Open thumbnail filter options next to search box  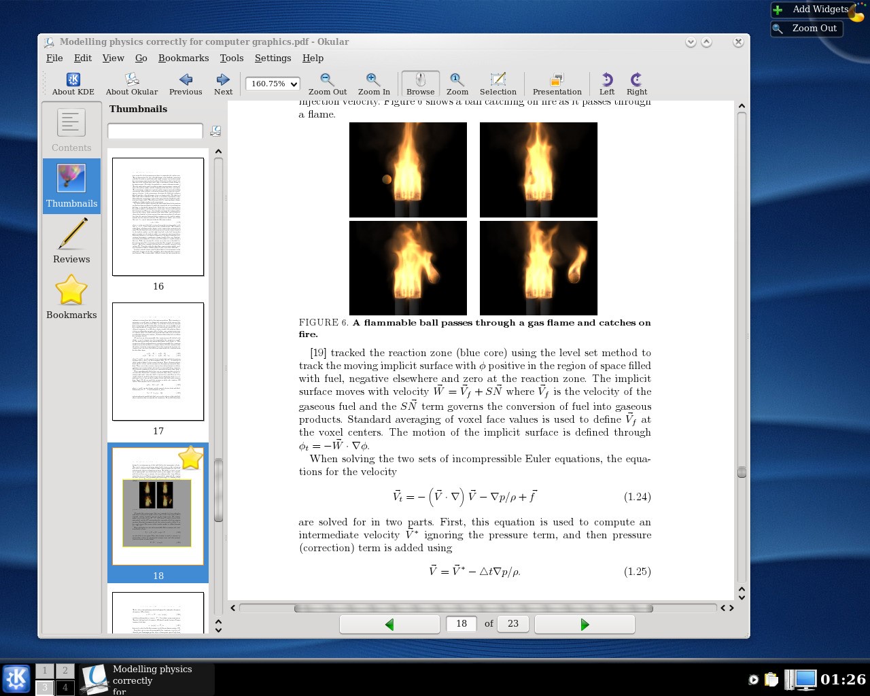coord(215,131)
